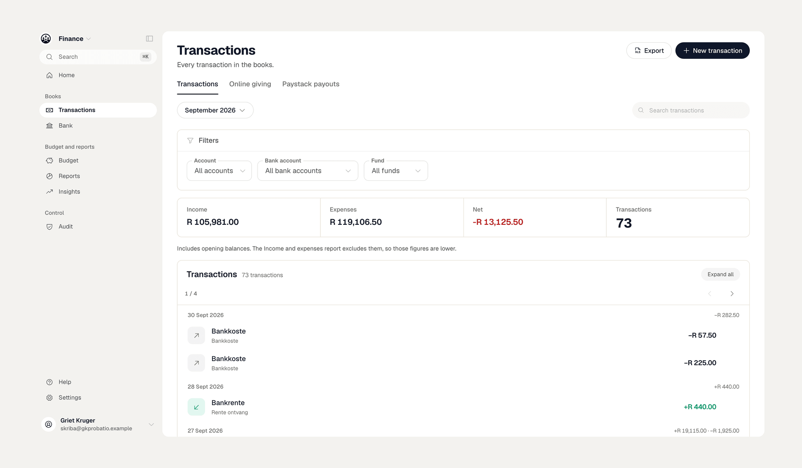This screenshot has width=802, height=468.
Task: Click the Settings gear icon
Action: tap(49, 398)
